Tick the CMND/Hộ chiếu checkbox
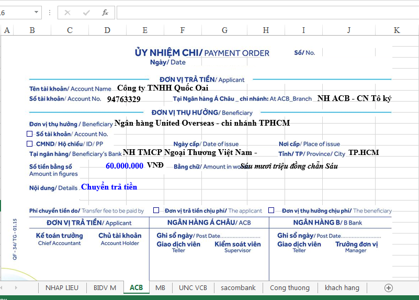Image resolution: width=419 pixels, height=300 pixels. [x=29, y=143]
